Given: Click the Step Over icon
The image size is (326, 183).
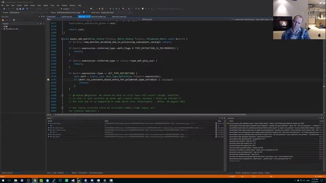Looking at the screenshot, I should pyautogui.click(x=116, y=9).
